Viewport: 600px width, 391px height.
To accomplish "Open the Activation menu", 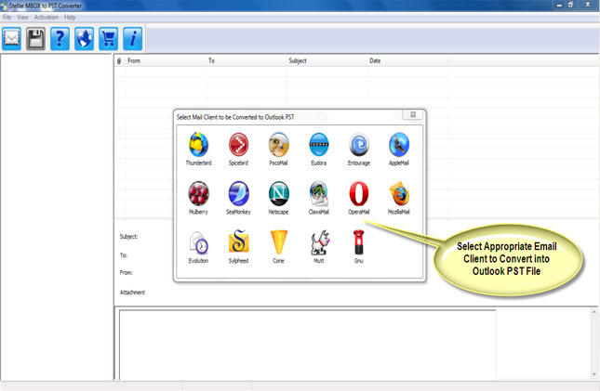I will 47,18.
